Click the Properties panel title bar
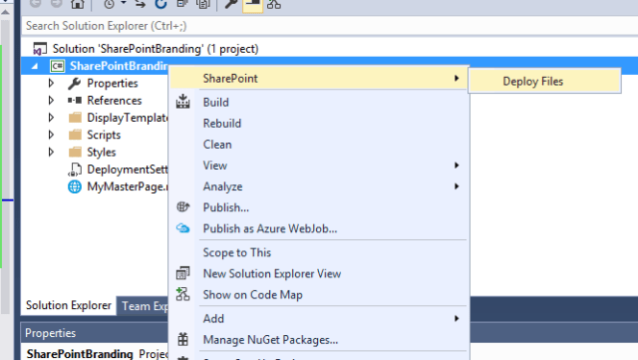Image resolution: width=638 pixels, height=360 pixels. click(x=95, y=333)
